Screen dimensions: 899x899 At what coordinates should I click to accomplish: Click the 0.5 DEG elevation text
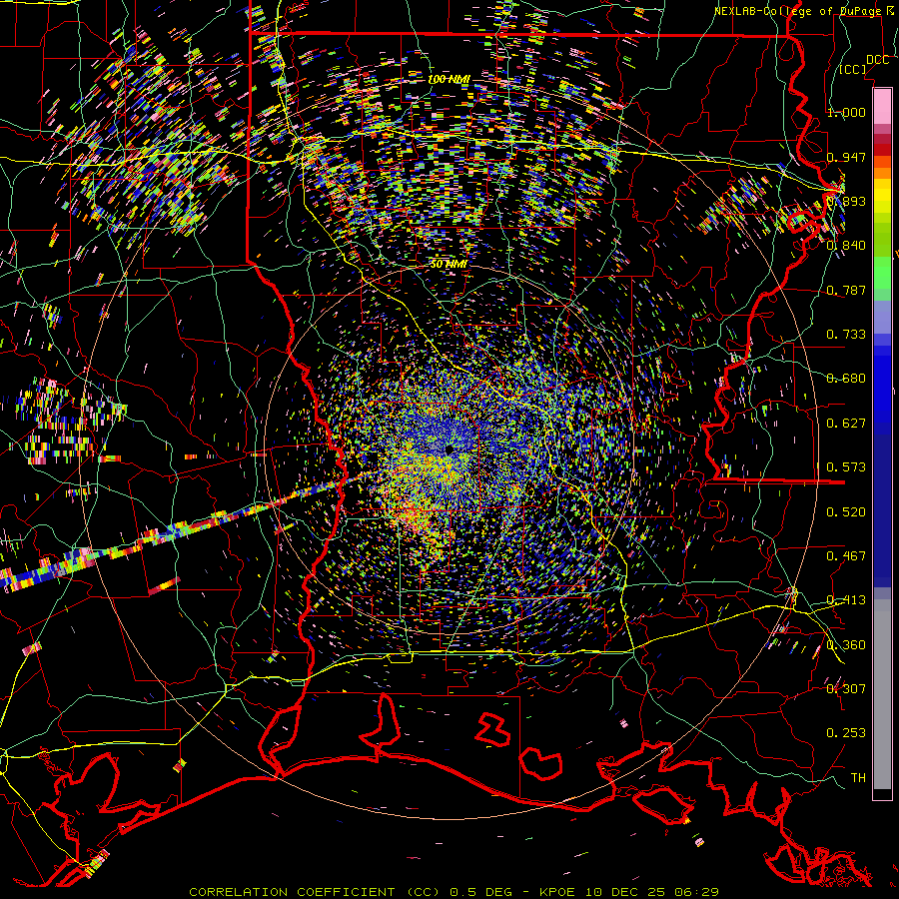point(483,892)
